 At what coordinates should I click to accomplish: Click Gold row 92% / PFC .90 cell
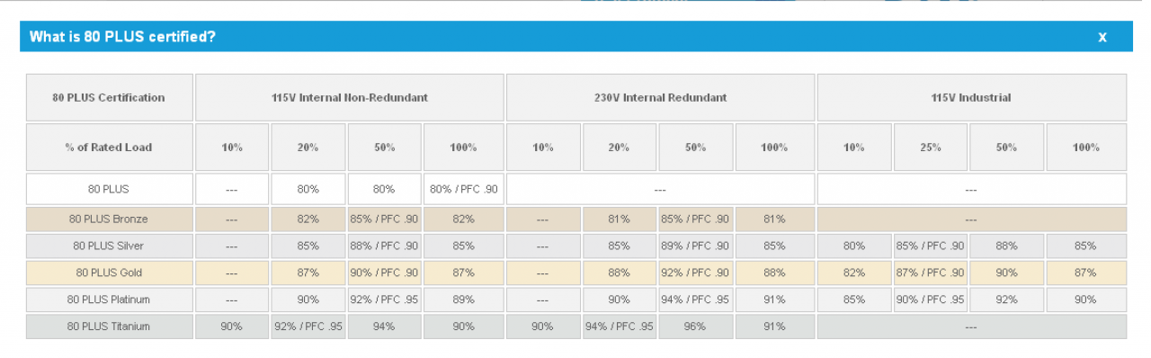(x=695, y=273)
